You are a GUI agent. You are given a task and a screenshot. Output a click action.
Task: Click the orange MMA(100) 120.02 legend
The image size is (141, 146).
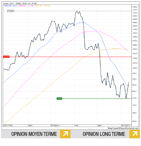[42, 6]
